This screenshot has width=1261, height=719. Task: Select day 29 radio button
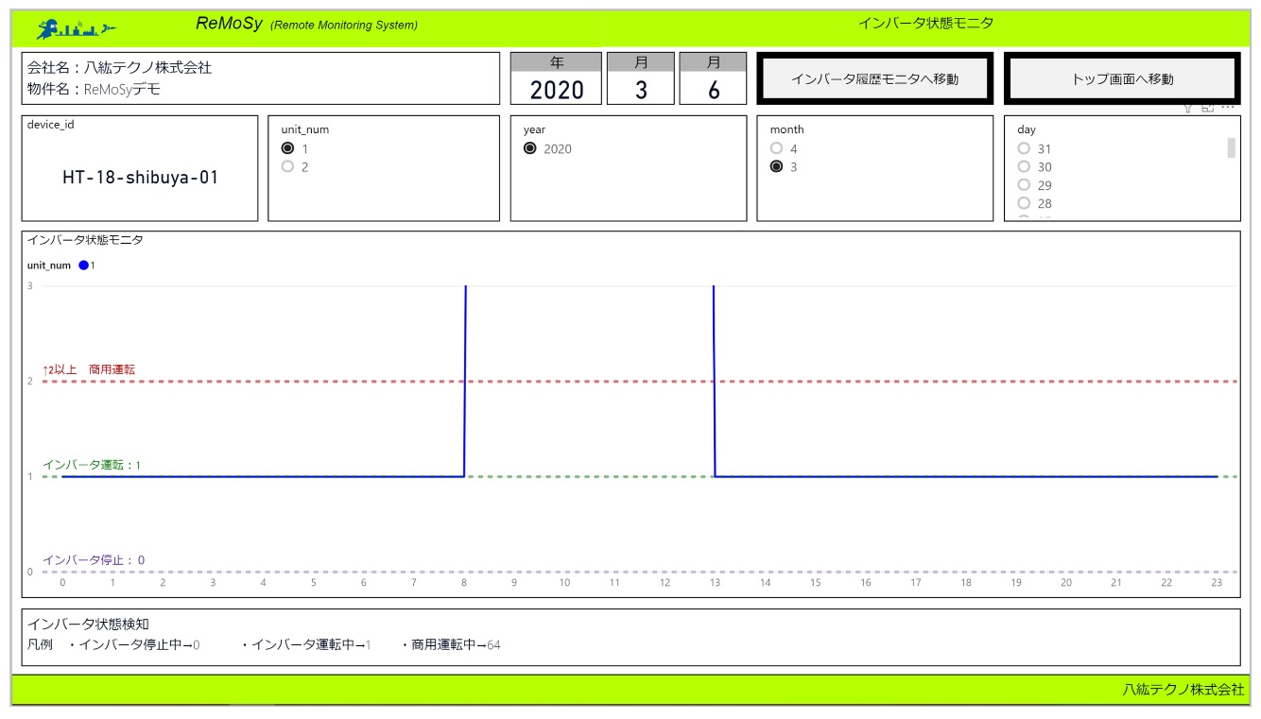[x=1024, y=184]
